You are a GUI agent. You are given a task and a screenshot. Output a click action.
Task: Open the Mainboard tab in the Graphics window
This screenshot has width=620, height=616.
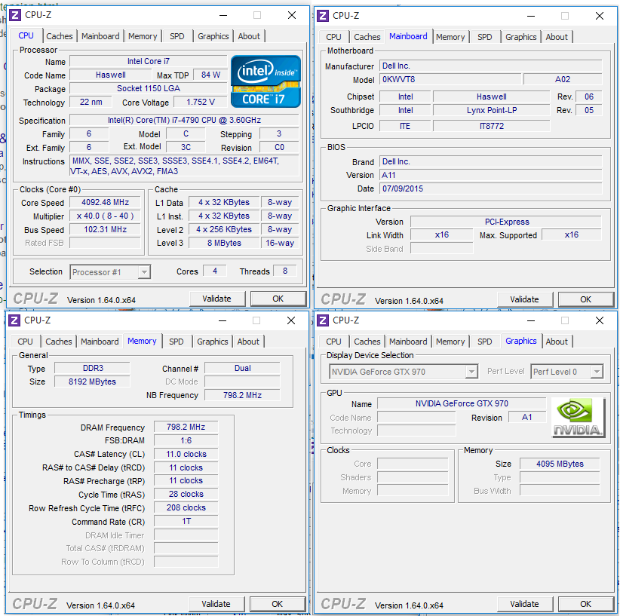(x=408, y=342)
